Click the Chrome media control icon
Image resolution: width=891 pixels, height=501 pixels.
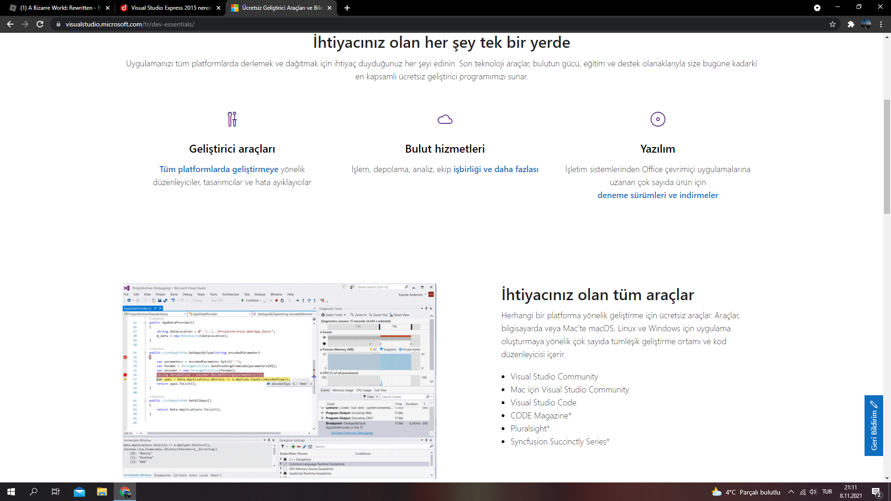(817, 8)
